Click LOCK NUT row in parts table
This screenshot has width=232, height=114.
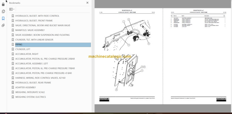[x=198, y=27]
